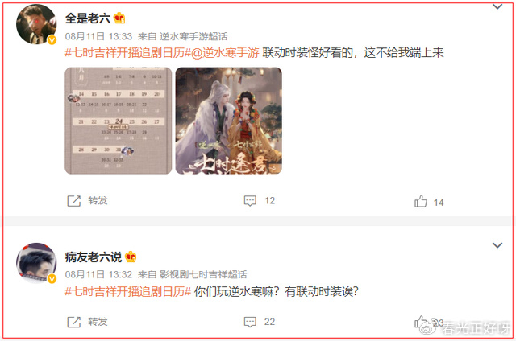This screenshot has width=516, height=341.
Task: Click repost icon on 病友老六说's post
Action: [x=73, y=322]
